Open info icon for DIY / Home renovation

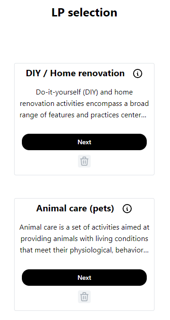138,73
